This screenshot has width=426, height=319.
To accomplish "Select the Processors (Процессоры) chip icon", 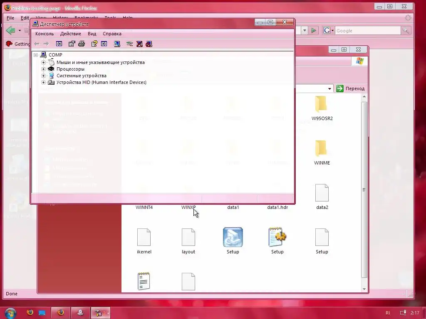I will click(51, 69).
